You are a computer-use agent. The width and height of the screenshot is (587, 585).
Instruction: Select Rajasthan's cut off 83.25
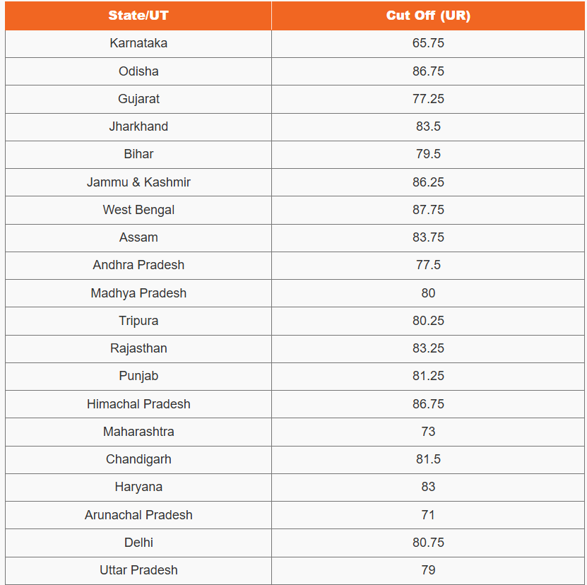[x=428, y=348]
